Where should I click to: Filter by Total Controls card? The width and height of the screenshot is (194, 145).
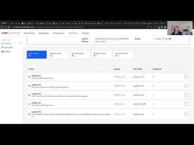[x=37, y=55]
